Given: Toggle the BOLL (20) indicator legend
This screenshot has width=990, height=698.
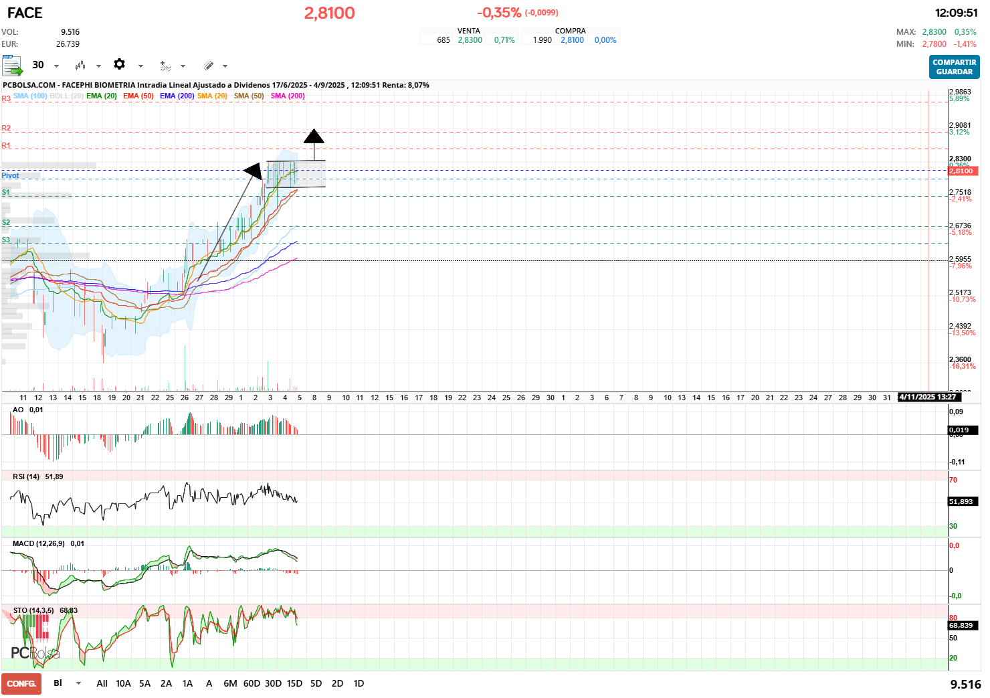Looking at the screenshot, I should [66, 96].
